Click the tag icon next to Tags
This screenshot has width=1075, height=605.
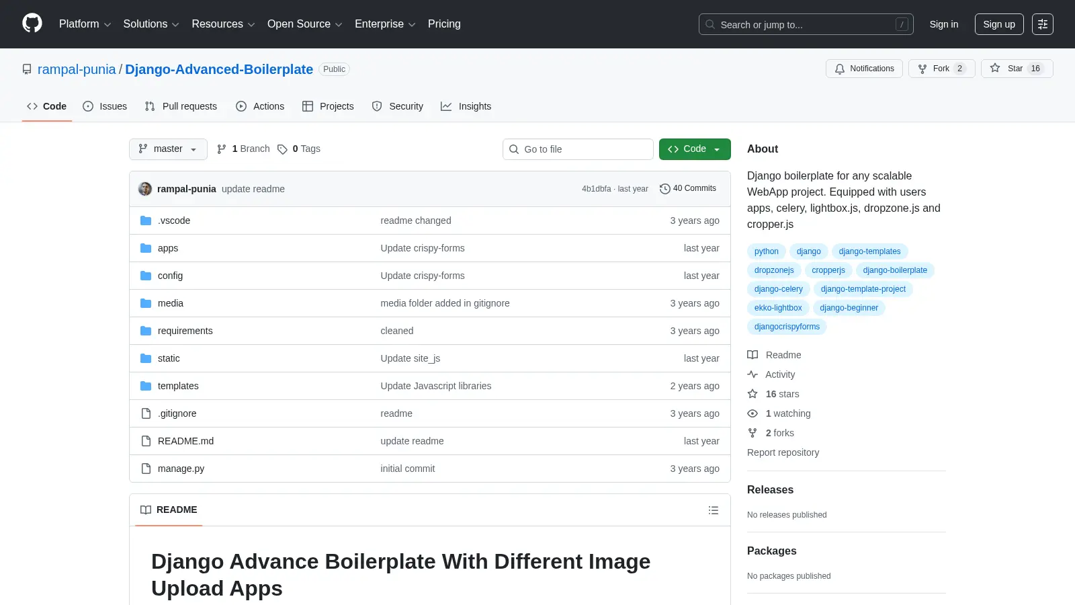point(283,149)
